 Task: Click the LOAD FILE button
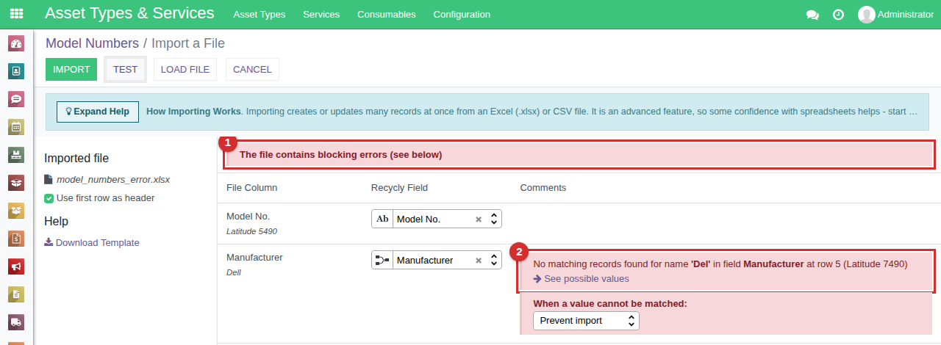coord(185,70)
